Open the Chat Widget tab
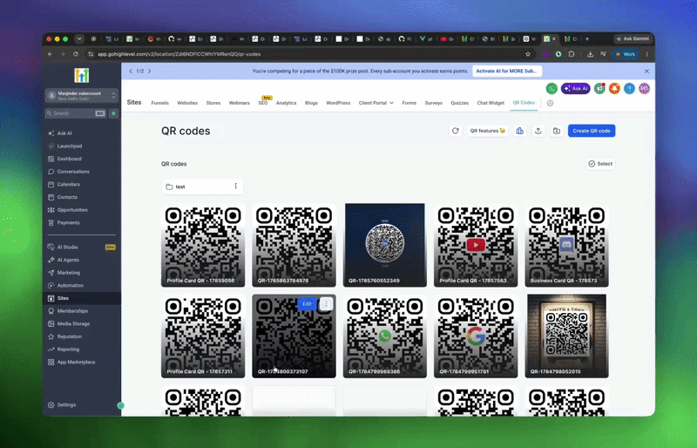697x448 pixels. [491, 103]
